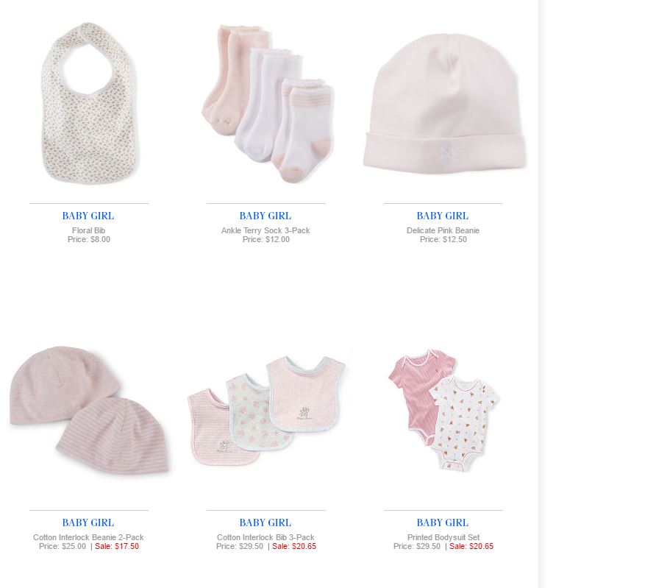The height and width of the screenshot is (588, 656).
Task: Click BABY GIRL heading above Delicate Pink Beanie
Action: pyautogui.click(x=443, y=216)
